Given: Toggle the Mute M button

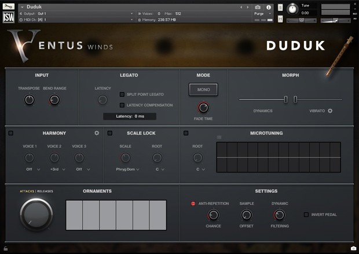Looking at the screenshot, I should pyautogui.click(x=280, y=19).
